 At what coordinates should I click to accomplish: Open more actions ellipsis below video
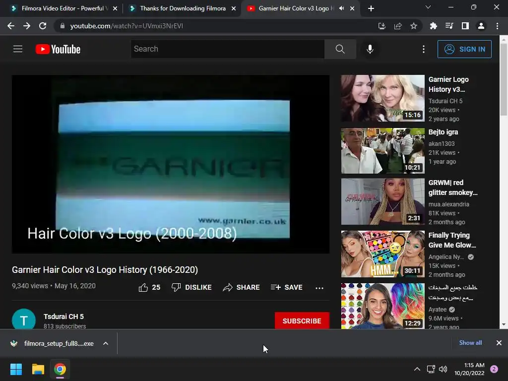(x=319, y=288)
